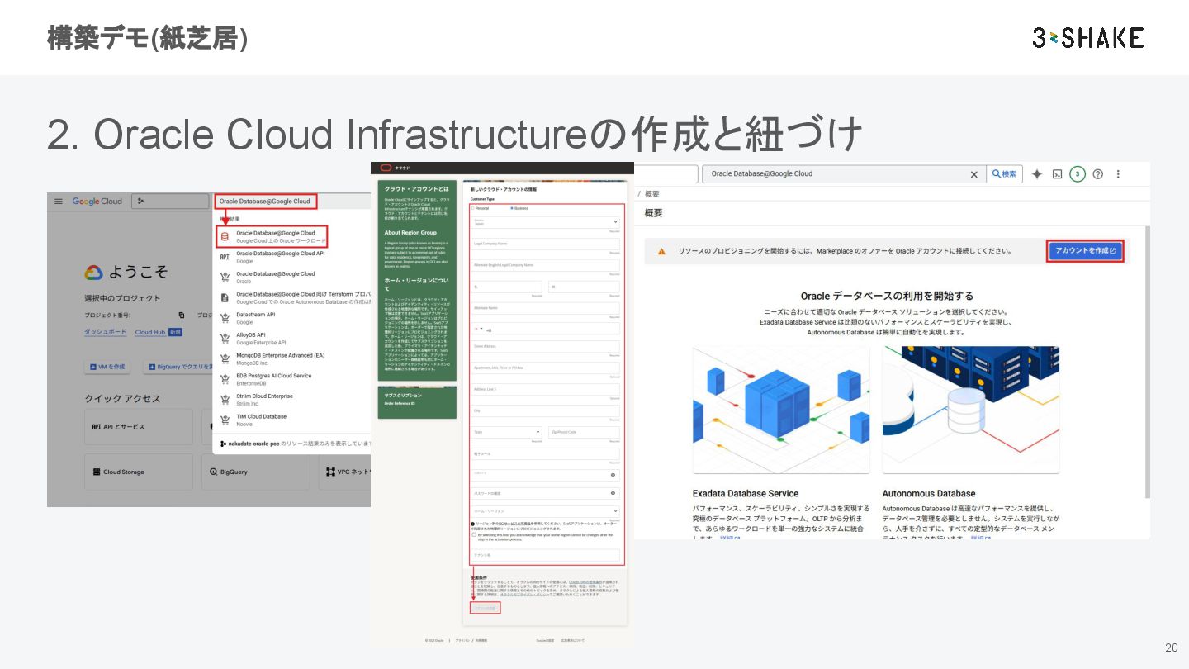Click the City field
Screen dimensions: 1189x669
(x=545, y=410)
